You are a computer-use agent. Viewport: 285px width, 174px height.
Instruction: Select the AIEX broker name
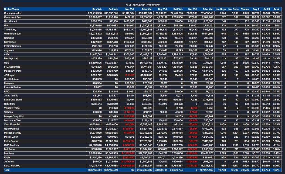6,54
